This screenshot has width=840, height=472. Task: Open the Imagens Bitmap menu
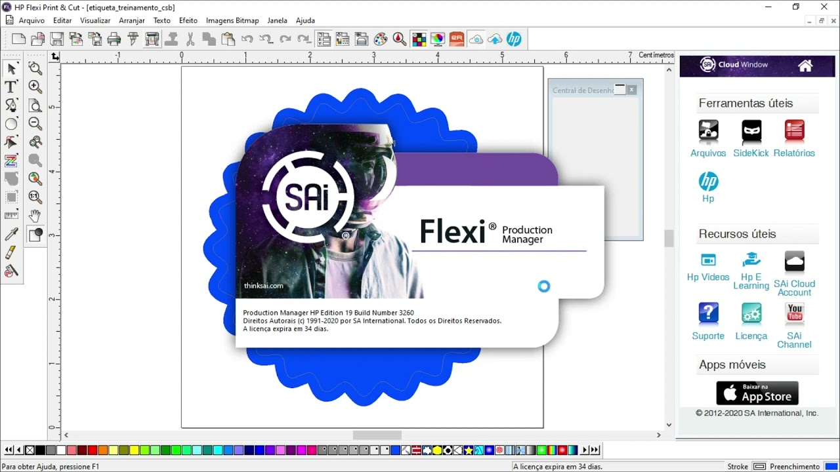pyautogui.click(x=232, y=20)
